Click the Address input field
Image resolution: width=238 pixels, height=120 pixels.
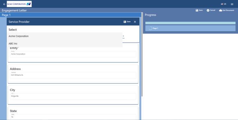coord(73,75)
